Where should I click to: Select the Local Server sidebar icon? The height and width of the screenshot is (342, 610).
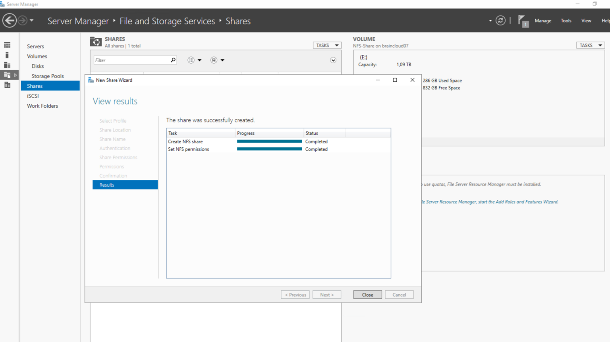click(x=7, y=55)
